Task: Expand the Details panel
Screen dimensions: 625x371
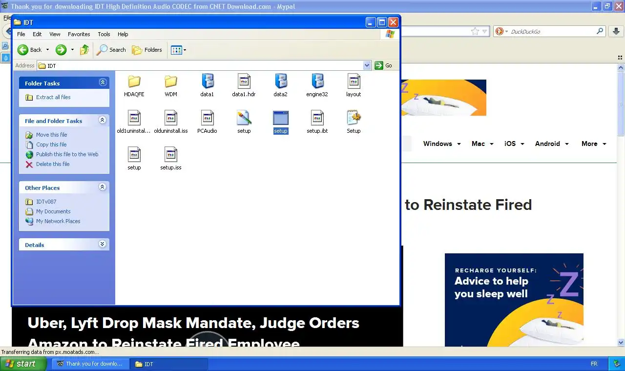Action: (x=103, y=244)
